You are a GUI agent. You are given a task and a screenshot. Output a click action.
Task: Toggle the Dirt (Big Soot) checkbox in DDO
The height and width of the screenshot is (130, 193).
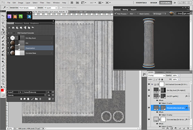point(8,38)
